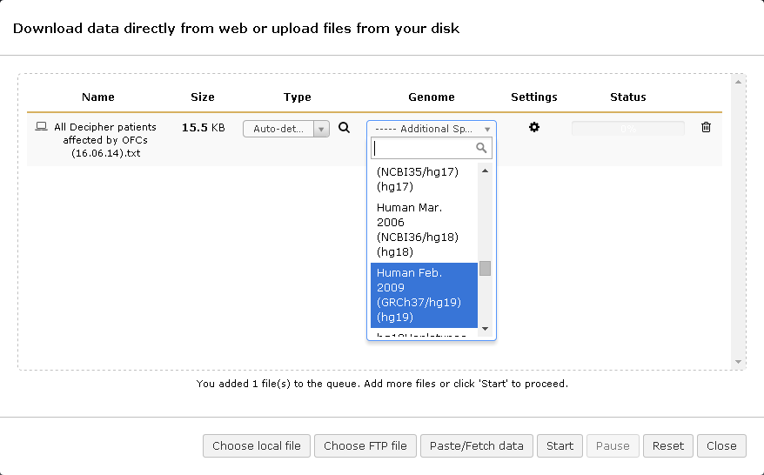This screenshot has height=475, width=764.
Task: Click Choose FTP file button
Action: coord(365,446)
